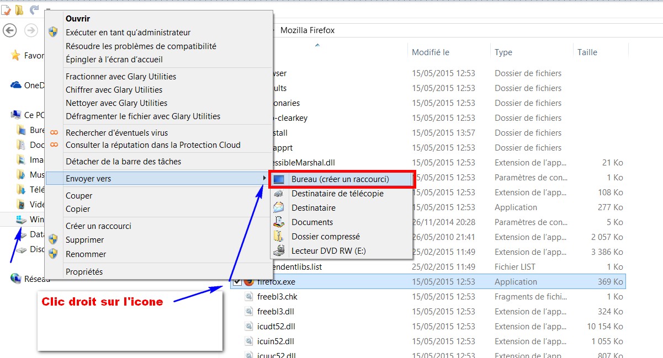Sort files by the Modifié le column

click(431, 52)
